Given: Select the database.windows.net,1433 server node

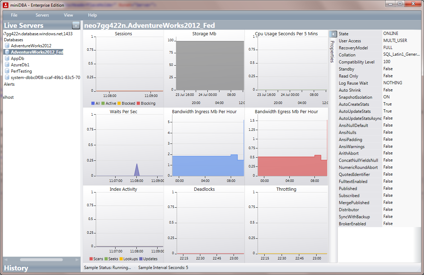Looking at the screenshot, I should point(38,34).
